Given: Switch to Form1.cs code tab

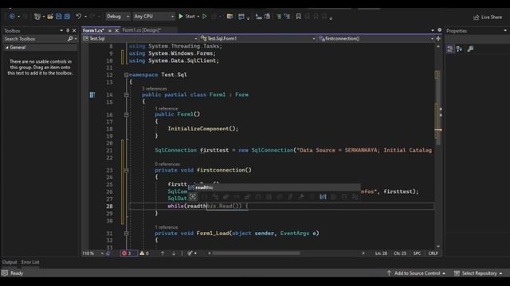Looking at the screenshot, I should tap(93, 30).
